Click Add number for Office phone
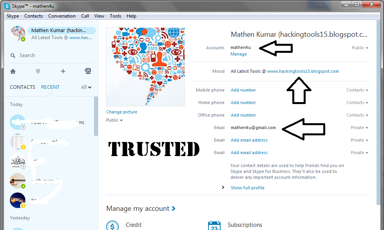This screenshot has width=384, height=230. 243,115
